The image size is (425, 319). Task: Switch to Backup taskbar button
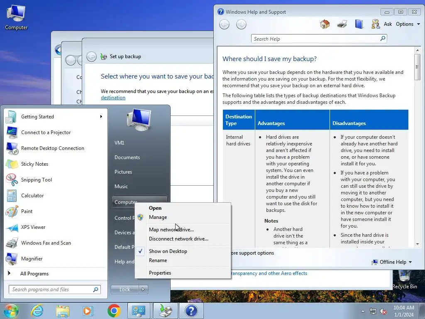[x=165, y=311]
